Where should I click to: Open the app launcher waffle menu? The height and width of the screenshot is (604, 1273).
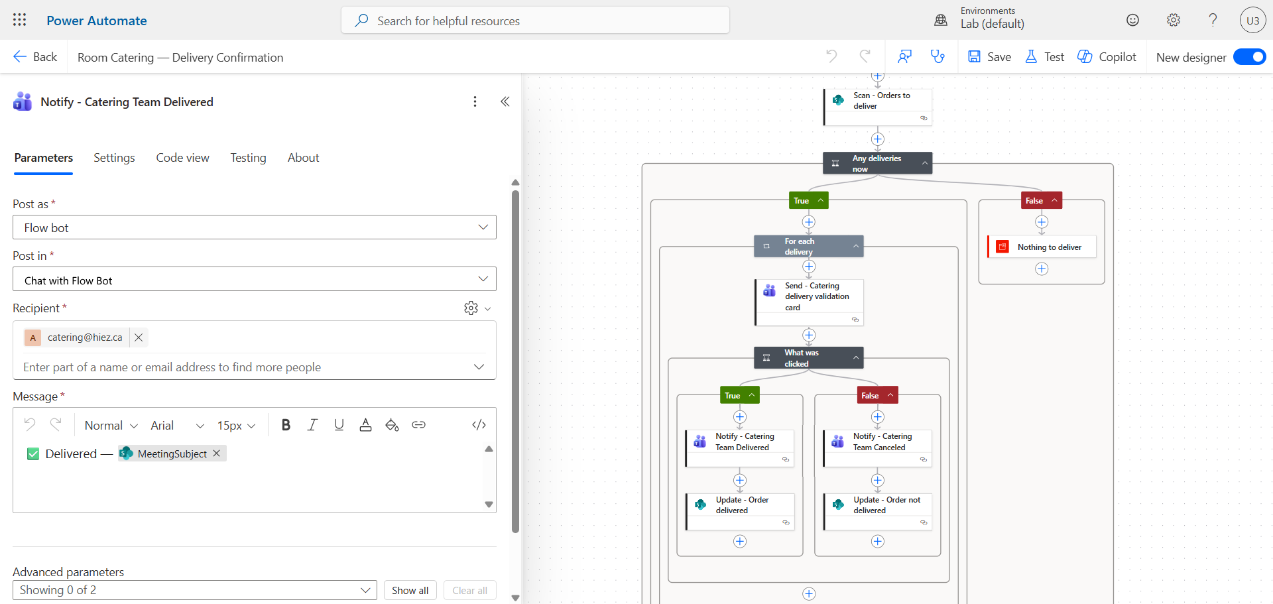tap(20, 20)
